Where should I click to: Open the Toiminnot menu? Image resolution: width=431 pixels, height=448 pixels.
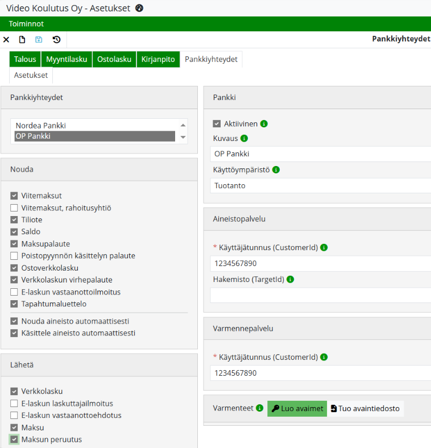click(26, 24)
